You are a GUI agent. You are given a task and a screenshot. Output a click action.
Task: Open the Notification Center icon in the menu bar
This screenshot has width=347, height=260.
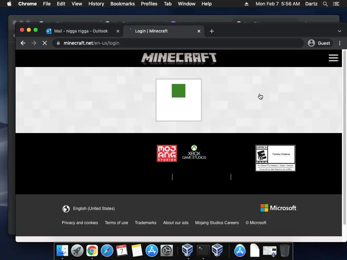[336, 4]
